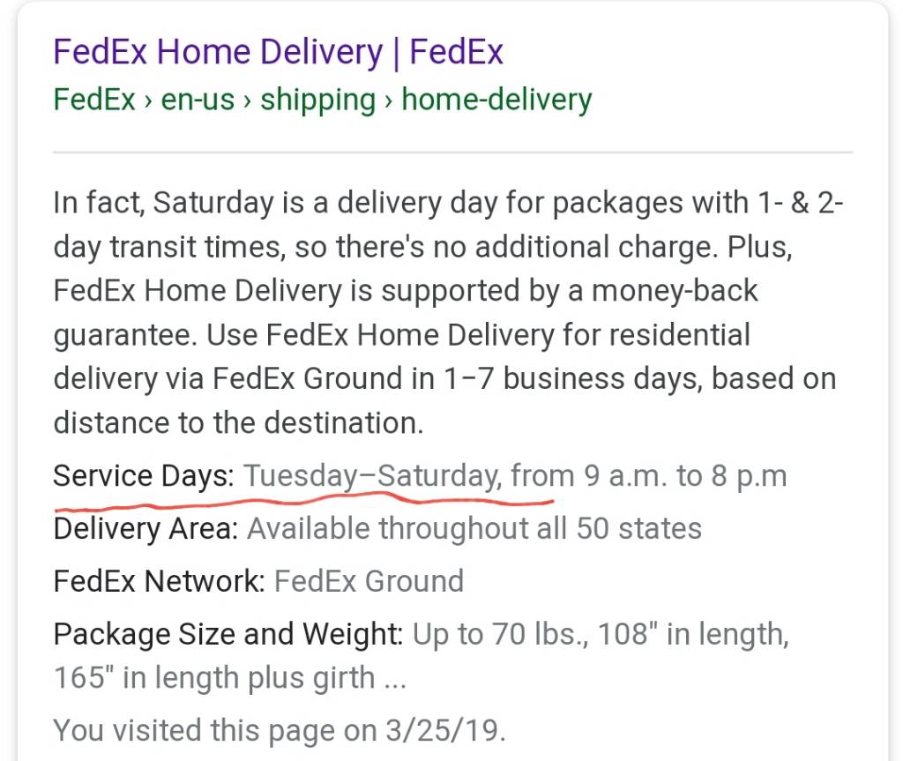The image size is (903, 761).
Task: Click the shipping breadcrumb segment
Action: click(317, 101)
